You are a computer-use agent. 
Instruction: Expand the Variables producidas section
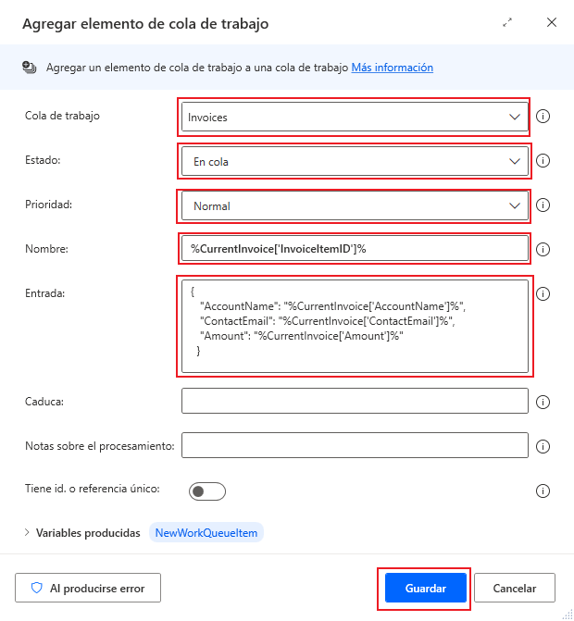[x=26, y=533]
